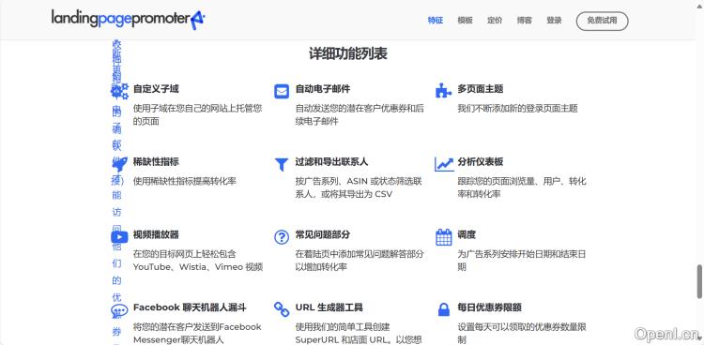Click the description 跟踪您的页面浏览量、用户、转化率和转化率
Image resolution: width=704 pixels, height=345 pixels.
tap(522, 187)
